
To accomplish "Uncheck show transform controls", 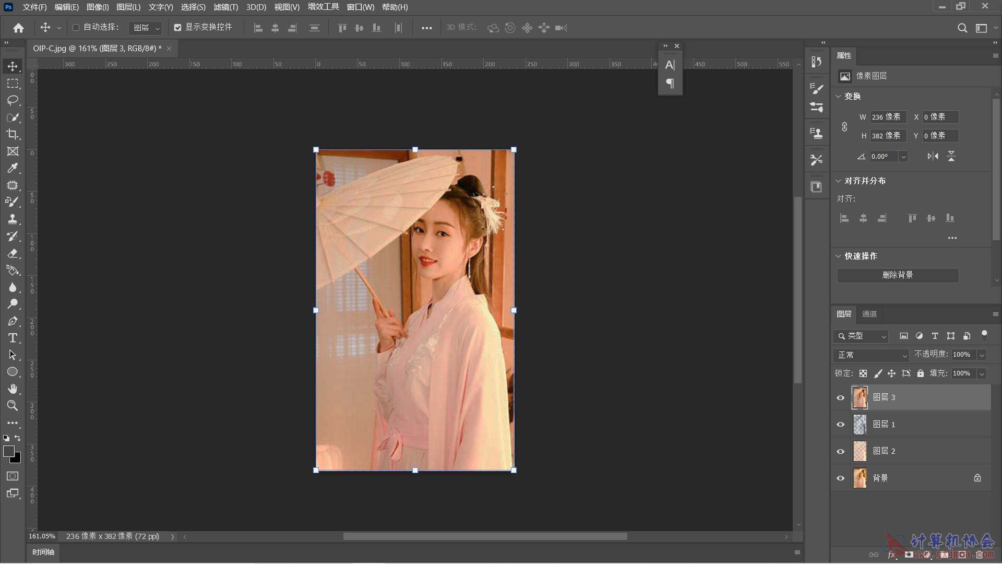I will [177, 28].
